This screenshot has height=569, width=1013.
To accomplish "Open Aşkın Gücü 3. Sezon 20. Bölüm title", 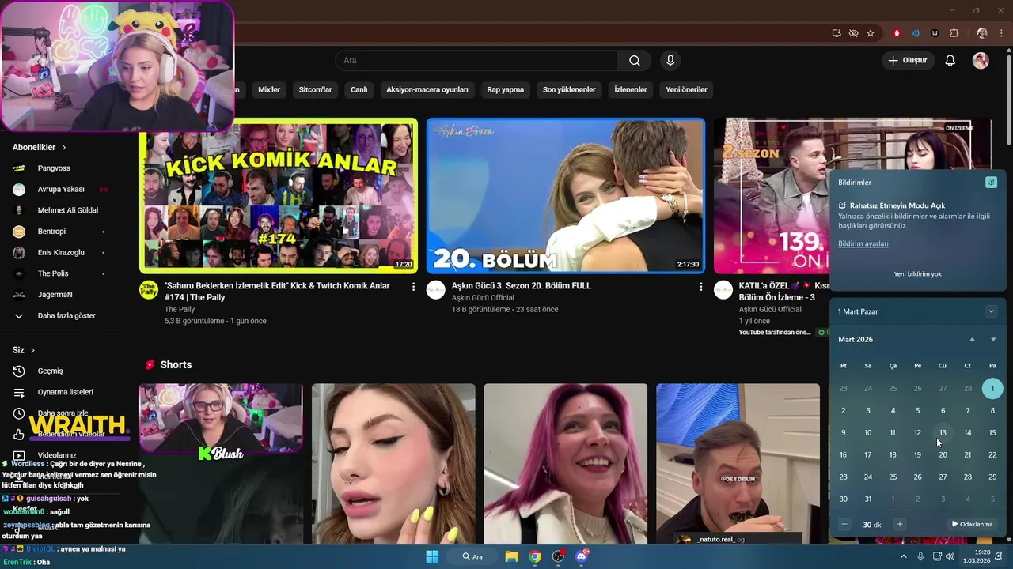I will click(x=522, y=286).
